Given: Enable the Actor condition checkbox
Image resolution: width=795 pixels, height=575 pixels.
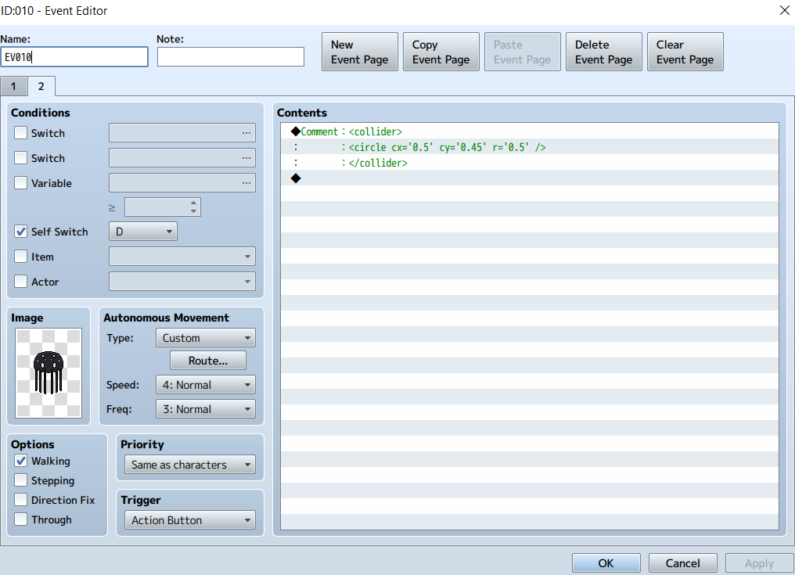Looking at the screenshot, I should point(21,282).
